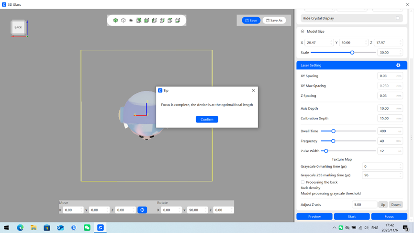Click the Dwell Time slider handle

tap(334, 131)
